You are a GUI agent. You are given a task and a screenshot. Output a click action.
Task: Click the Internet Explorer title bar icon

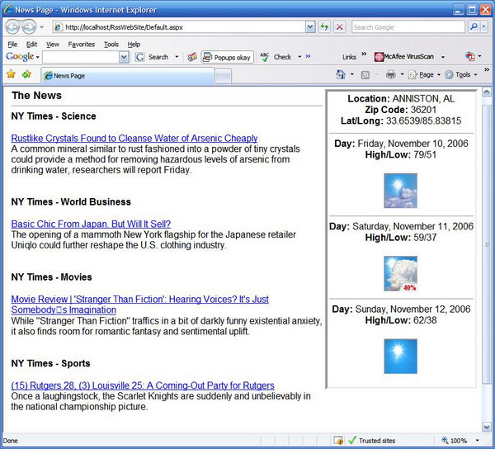[x=8, y=9]
